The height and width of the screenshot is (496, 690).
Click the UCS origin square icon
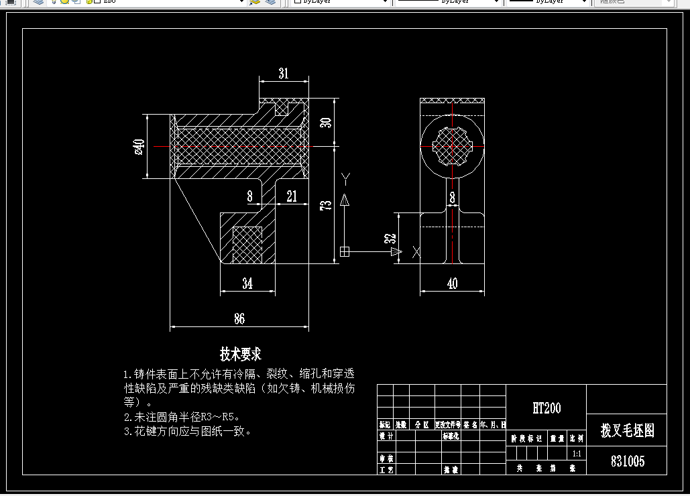[345, 251]
